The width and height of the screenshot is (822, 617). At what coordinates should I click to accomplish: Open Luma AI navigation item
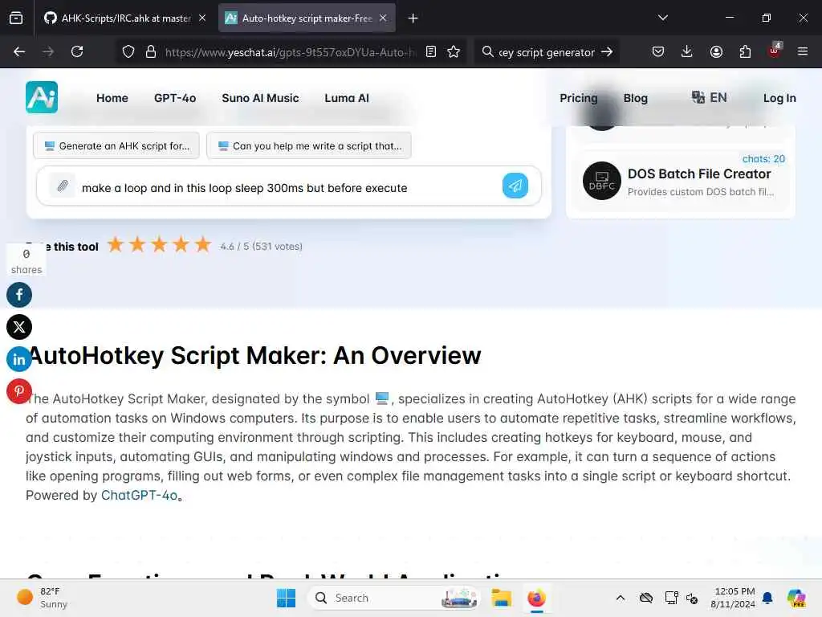click(x=347, y=98)
